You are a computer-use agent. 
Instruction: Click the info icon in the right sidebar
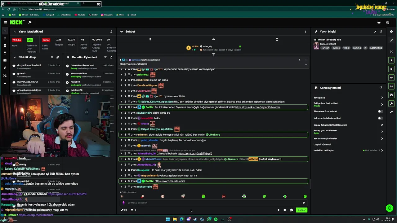[391, 32]
